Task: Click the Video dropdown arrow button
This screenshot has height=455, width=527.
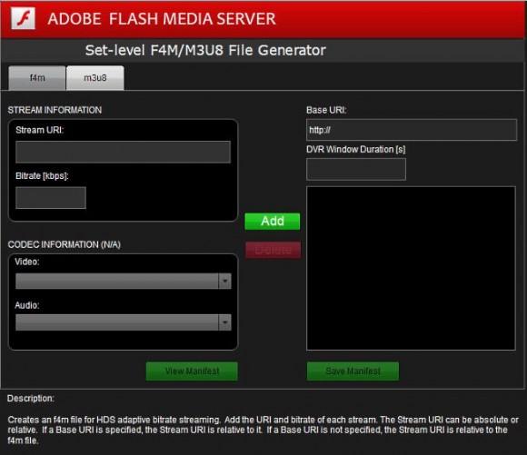Action: point(224,281)
